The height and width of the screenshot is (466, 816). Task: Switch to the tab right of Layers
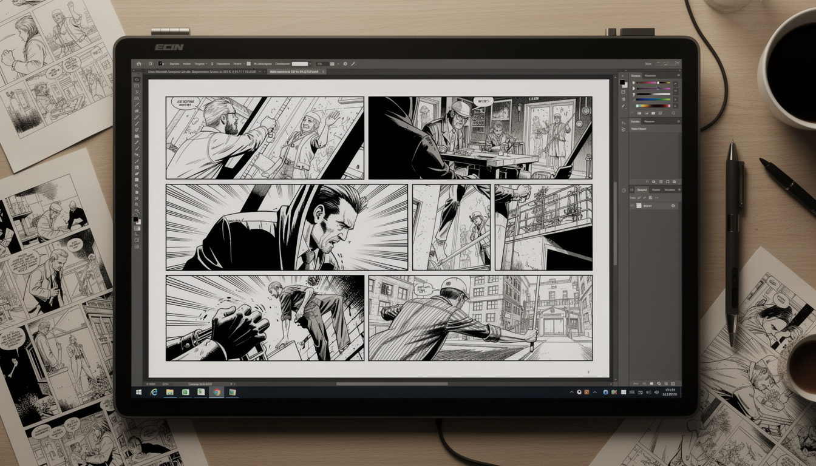656,190
